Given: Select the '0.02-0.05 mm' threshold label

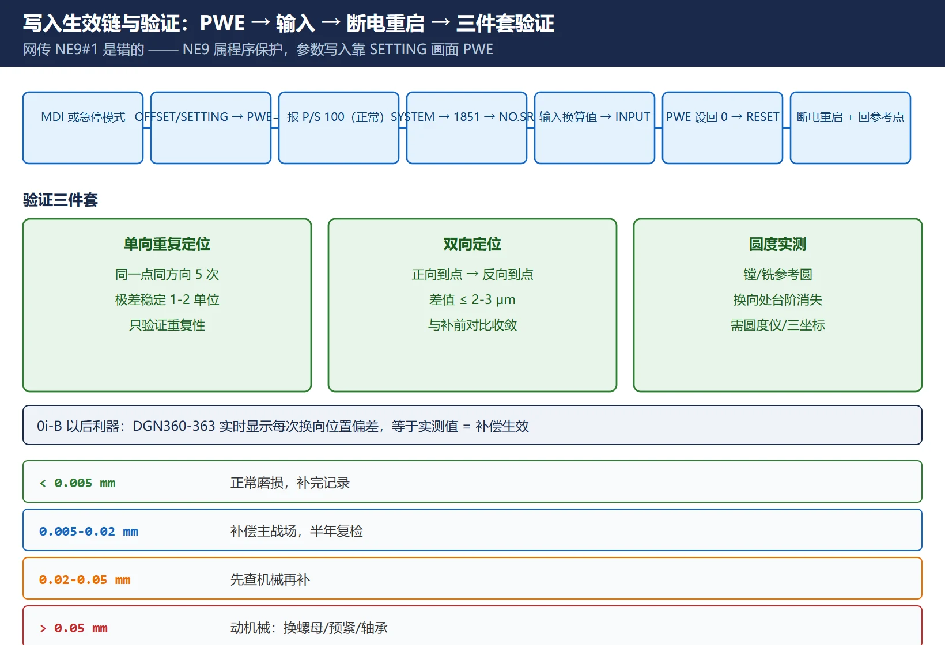Looking at the screenshot, I should (x=85, y=579).
